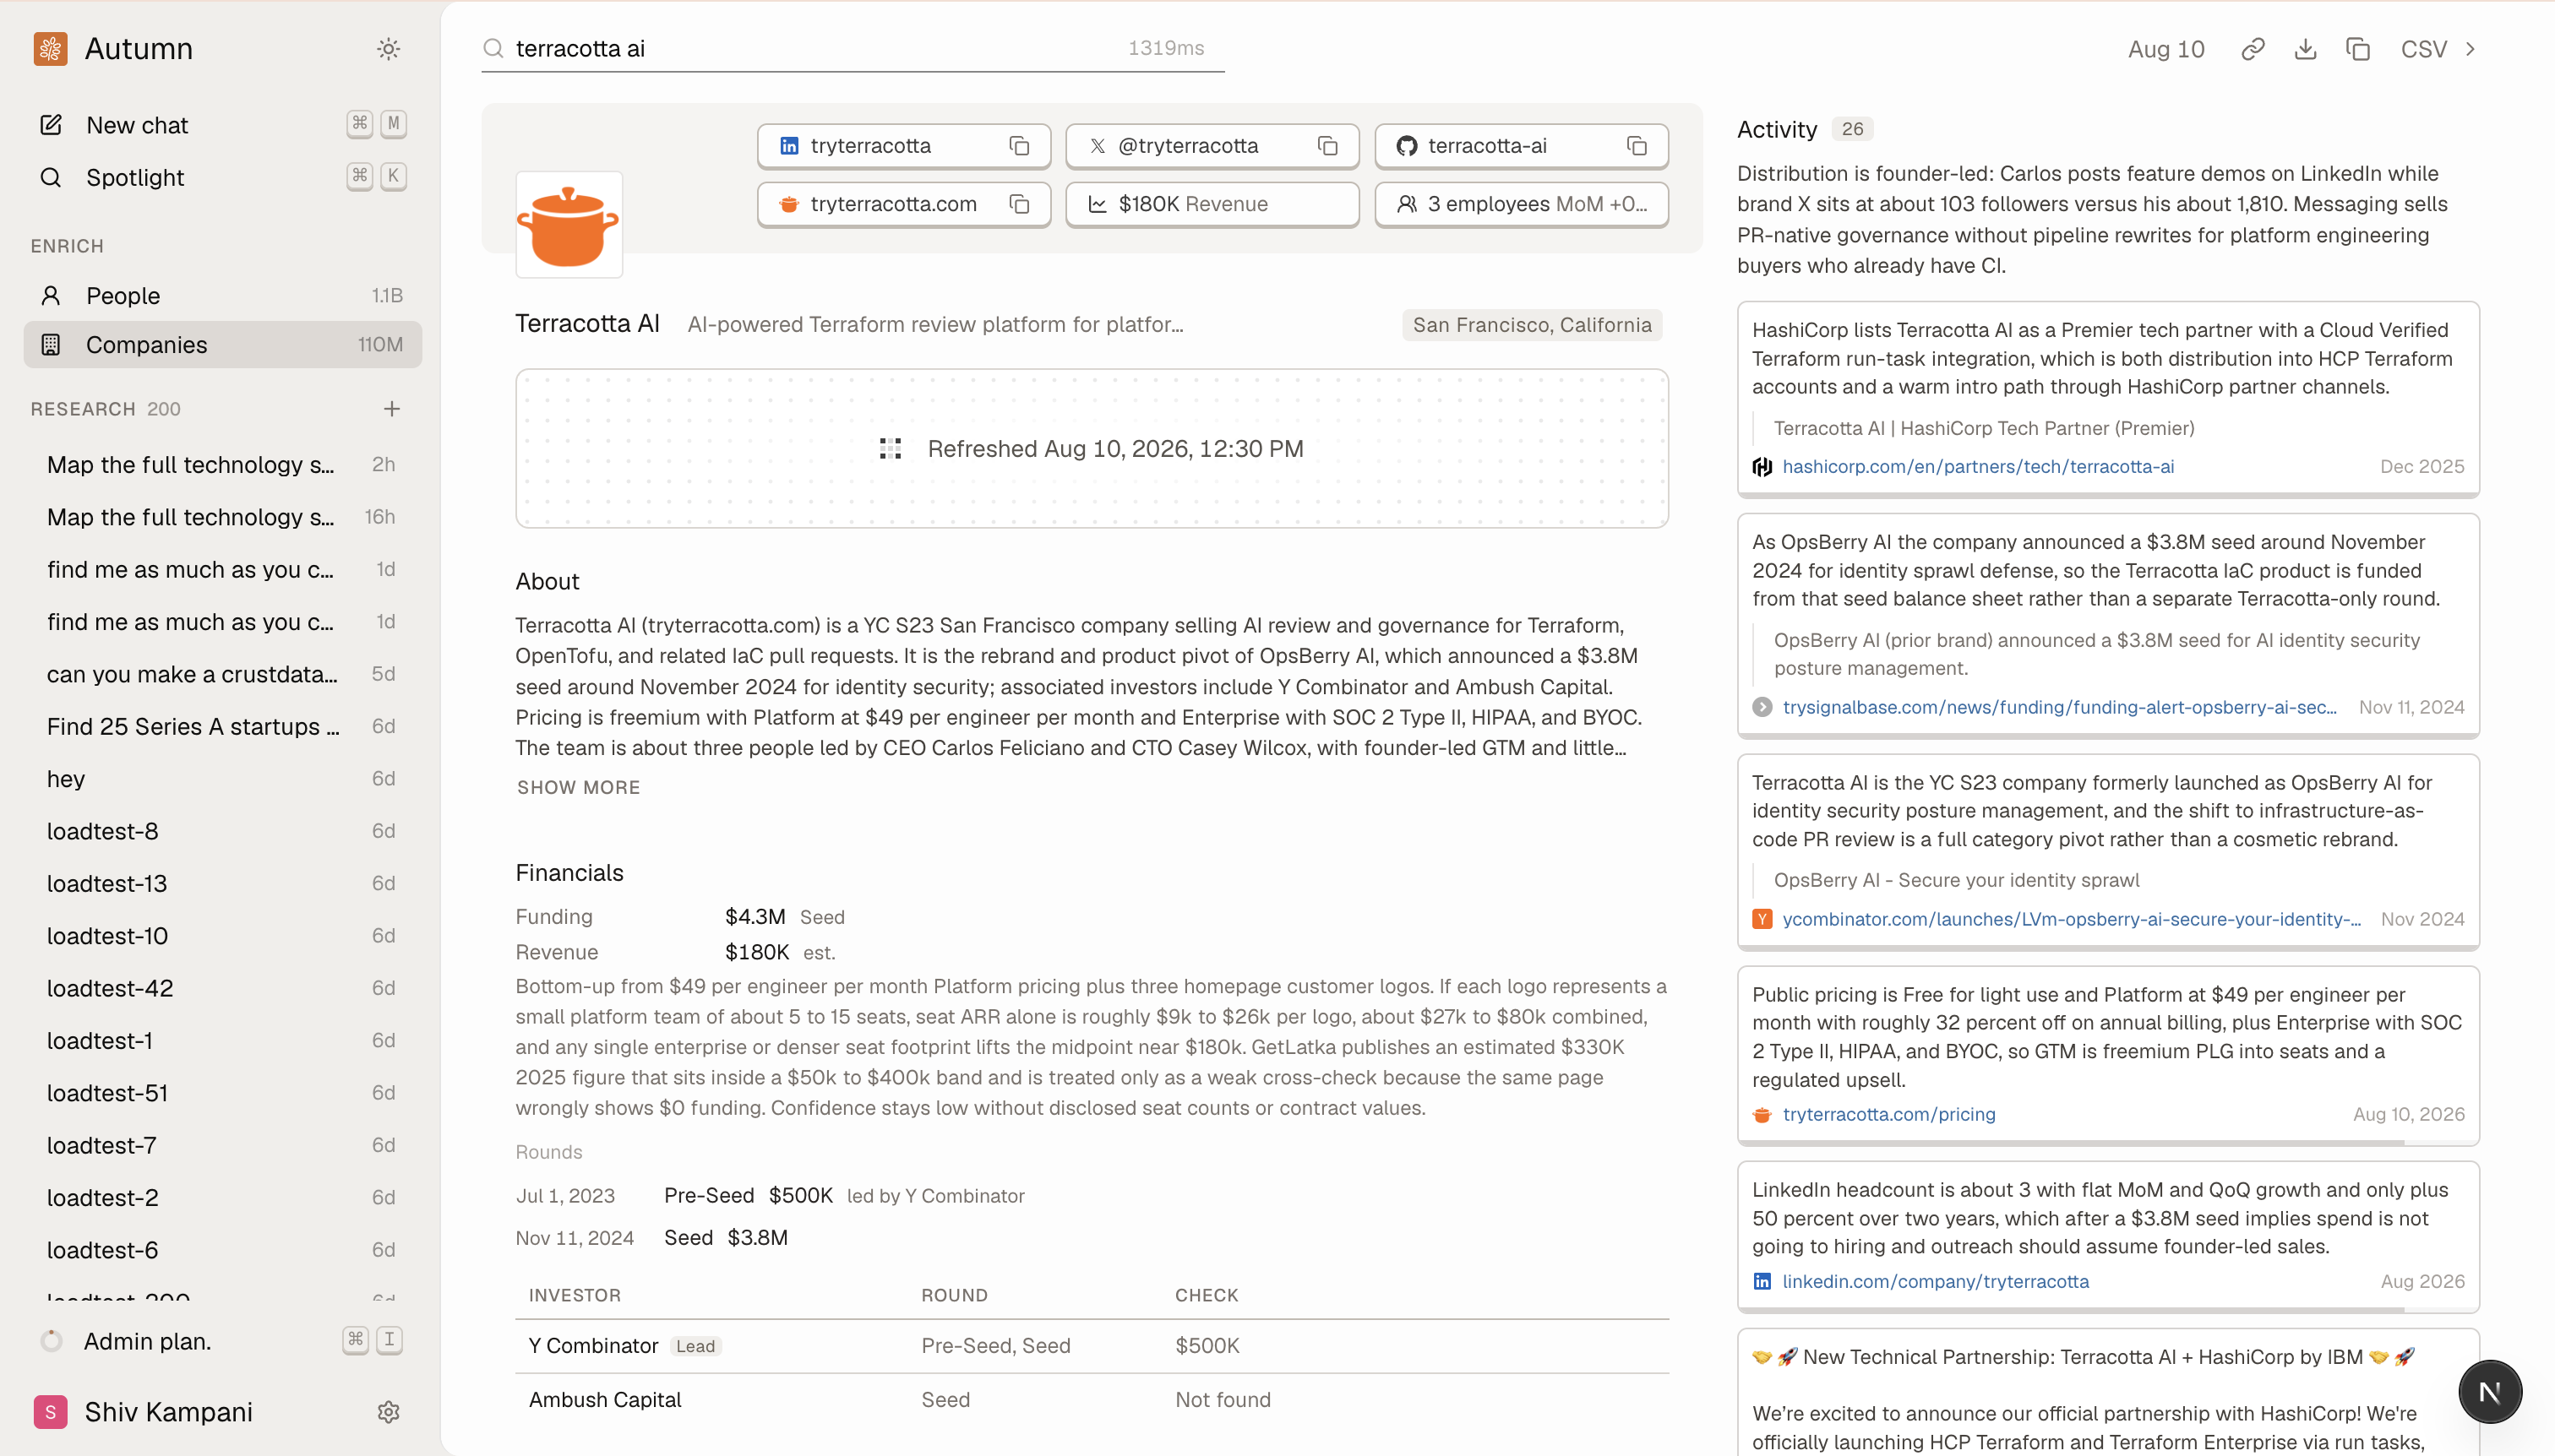Screen dimensions: 2555x1456
Task: Click the Autumn logo icon
Action: click(x=50, y=48)
